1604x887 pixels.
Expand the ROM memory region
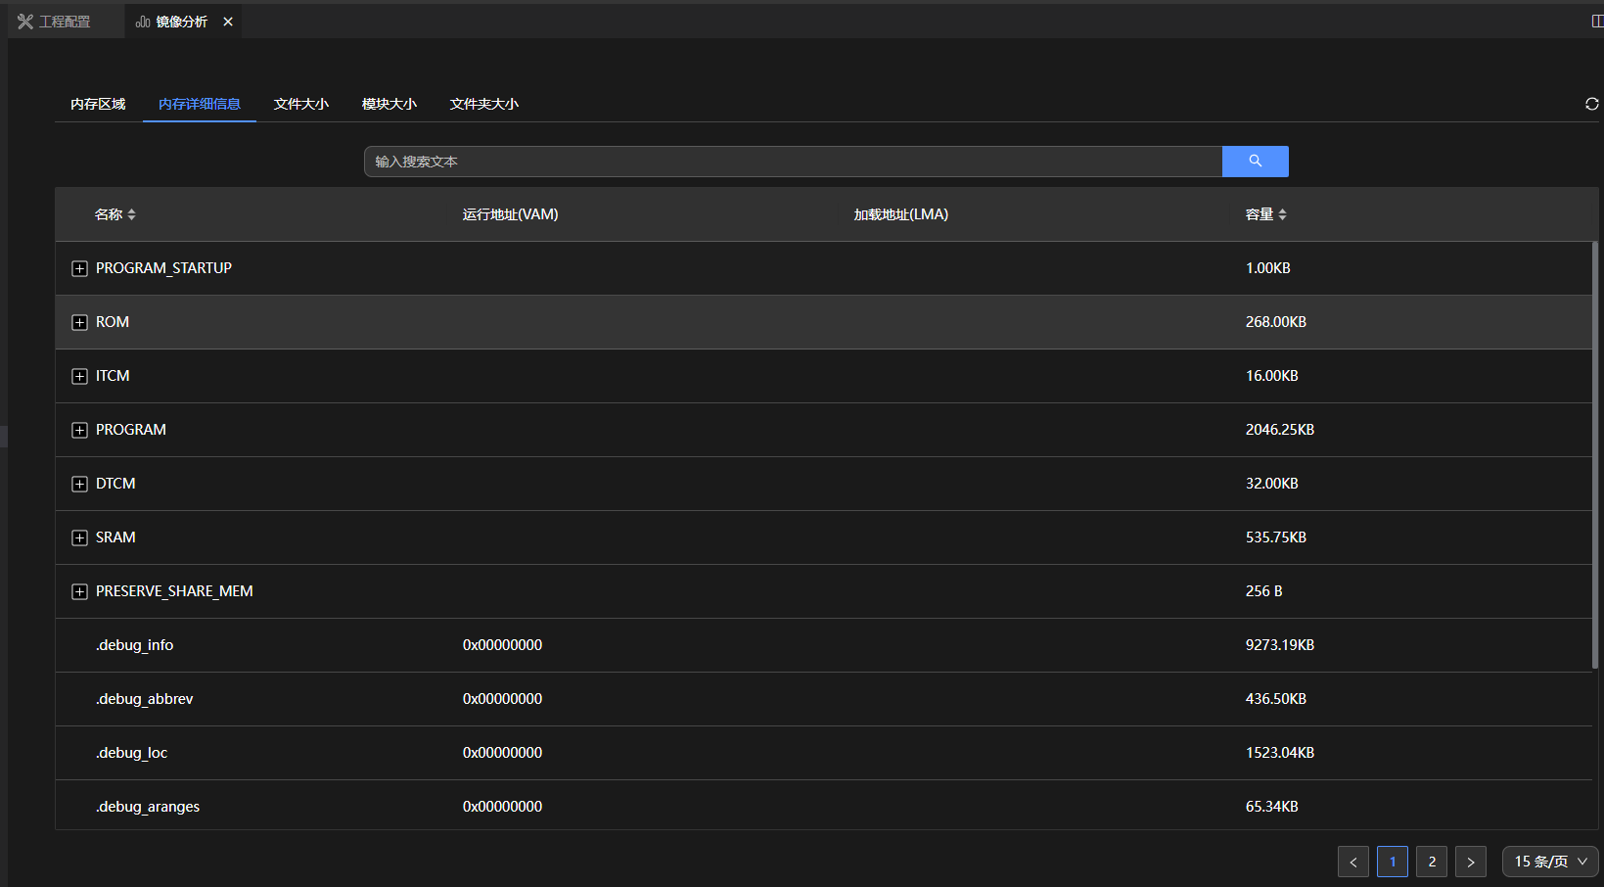point(80,322)
